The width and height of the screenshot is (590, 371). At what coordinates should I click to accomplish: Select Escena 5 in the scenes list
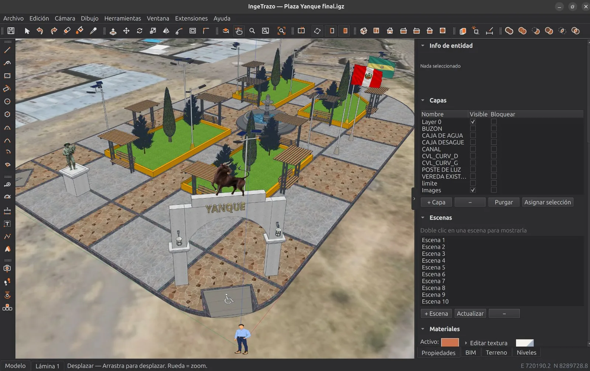[433, 267]
